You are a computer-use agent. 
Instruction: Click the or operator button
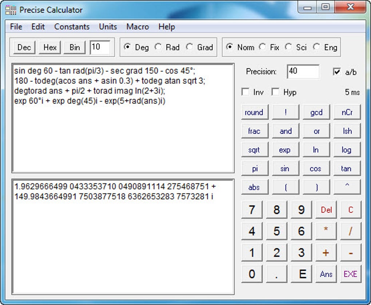click(316, 131)
